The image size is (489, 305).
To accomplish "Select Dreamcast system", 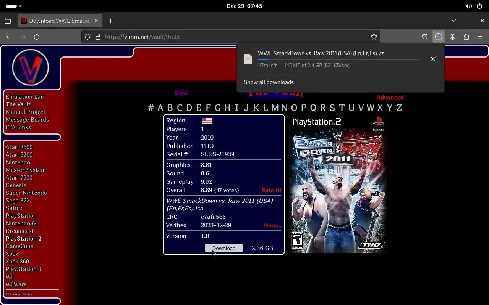I will pos(20,231).
